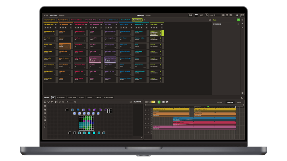Toggle the LIVE mode button
Viewport: 287px width, 161px height.
153,102
